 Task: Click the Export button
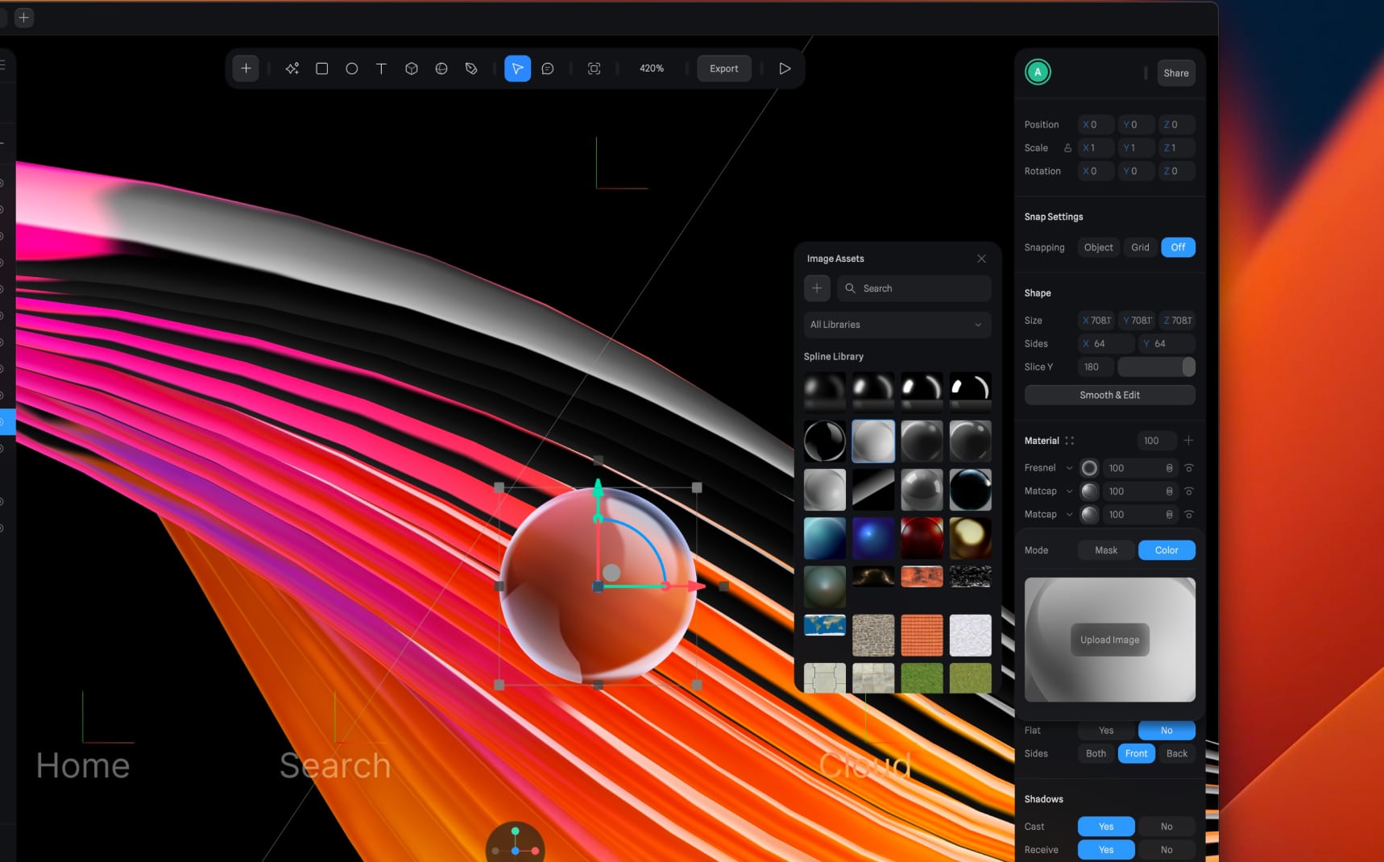(x=723, y=68)
